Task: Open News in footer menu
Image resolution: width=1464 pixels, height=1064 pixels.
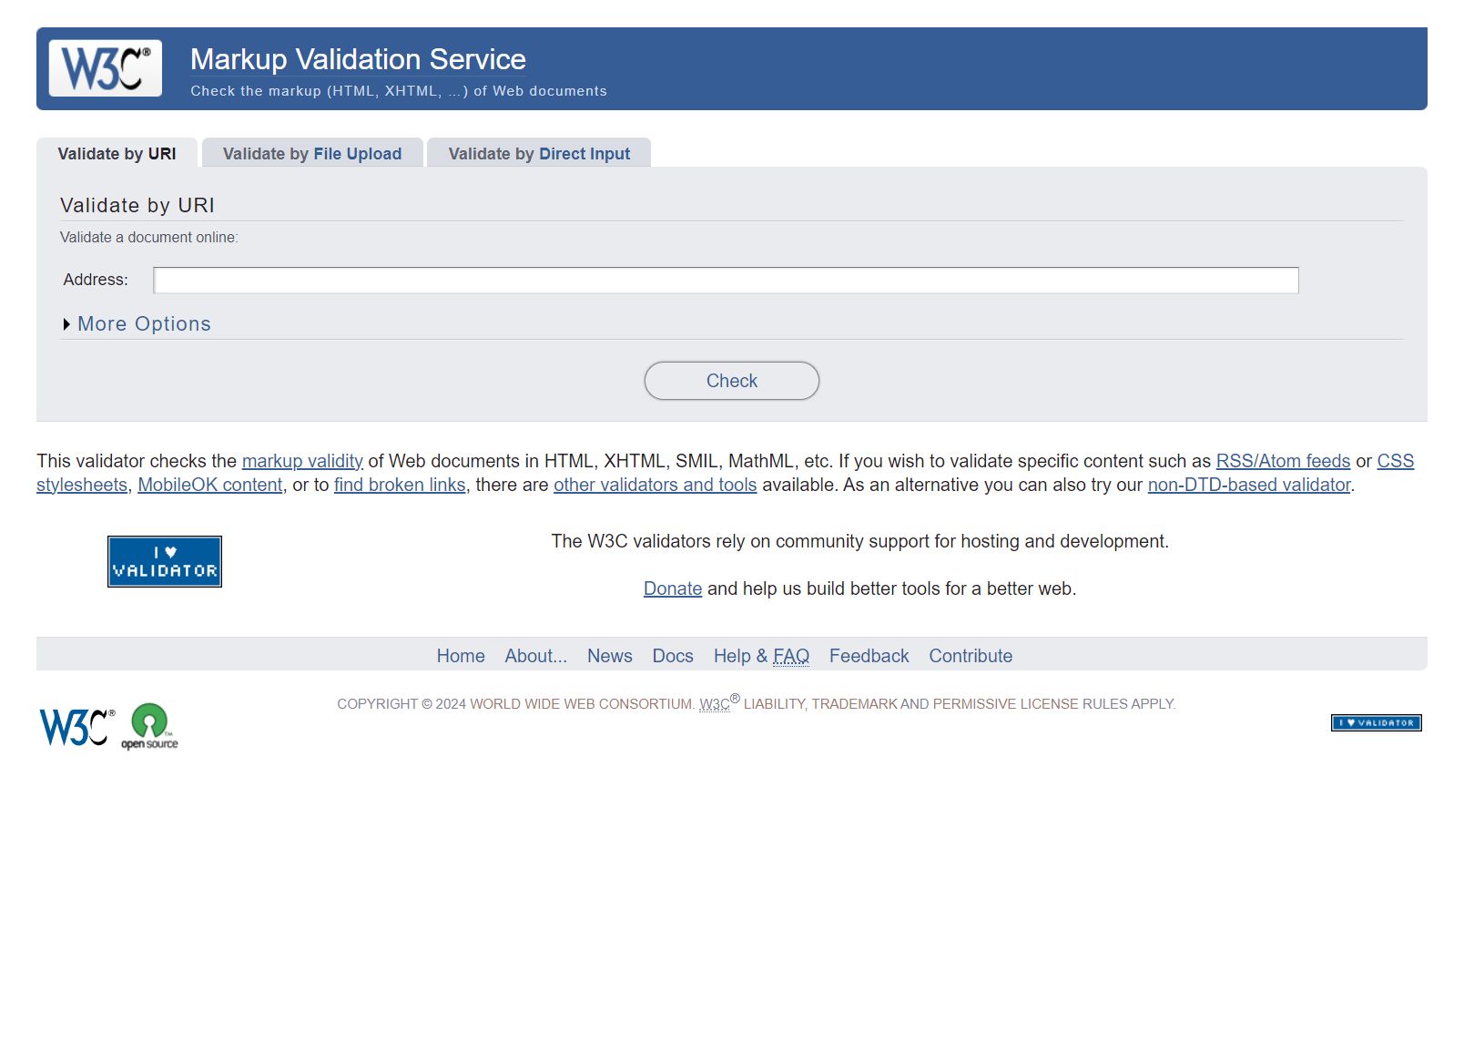Action: click(610, 656)
